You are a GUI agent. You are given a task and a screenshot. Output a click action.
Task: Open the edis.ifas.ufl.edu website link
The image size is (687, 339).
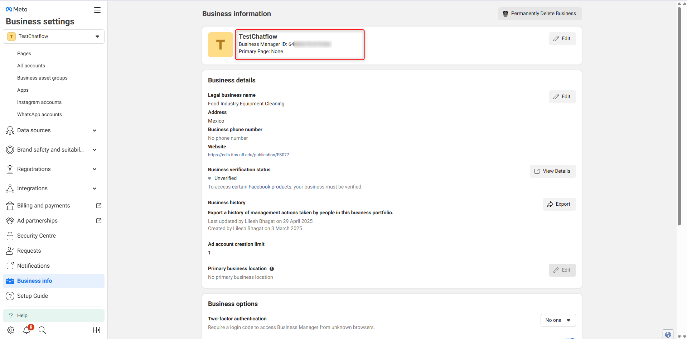[x=248, y=155]
